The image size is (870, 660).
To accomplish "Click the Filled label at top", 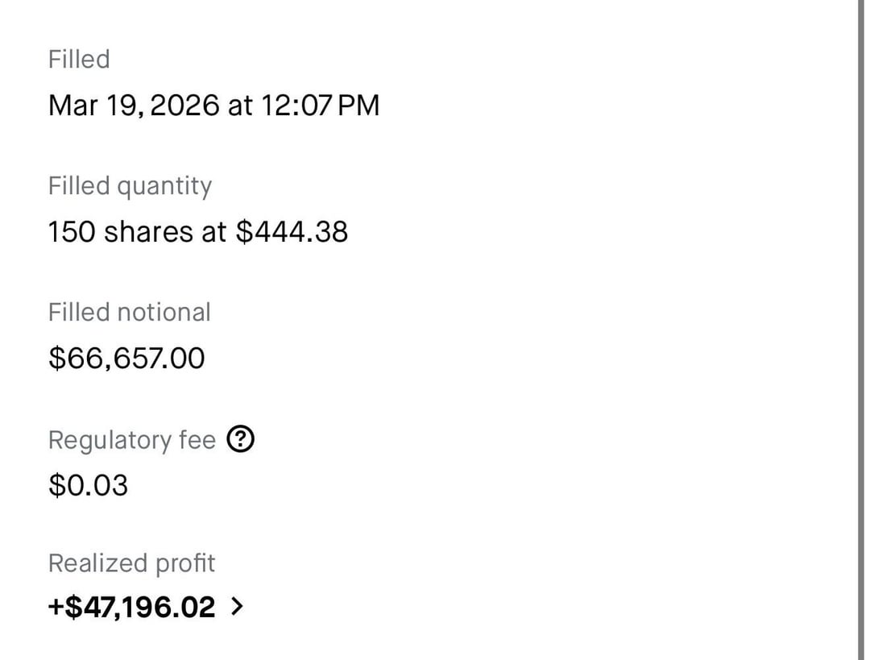I will (79, 59).
